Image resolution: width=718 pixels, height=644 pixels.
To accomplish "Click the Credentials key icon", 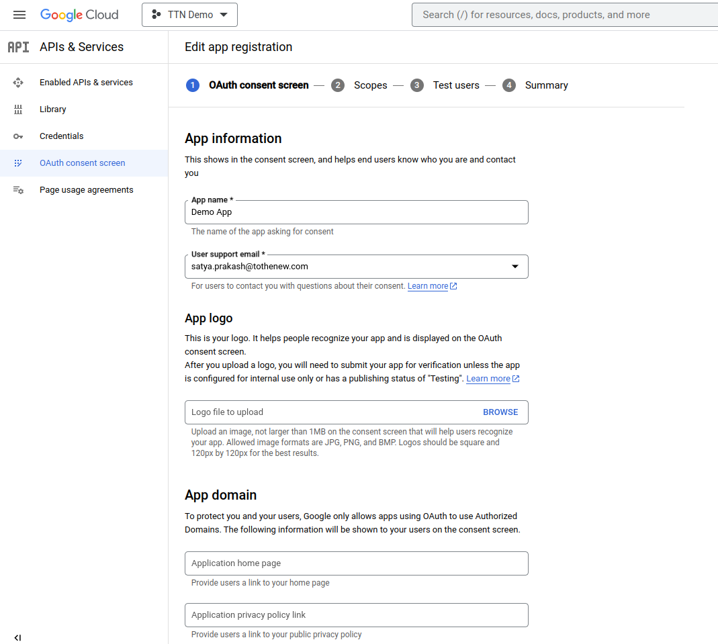I will (18, 136).
